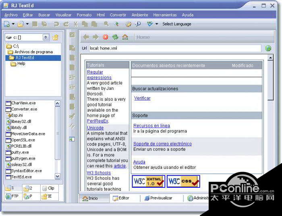The height and width of the screenshot is (216, 282).
Task: Open the Unicode tutorial link
Action: (x=95, y=128)
